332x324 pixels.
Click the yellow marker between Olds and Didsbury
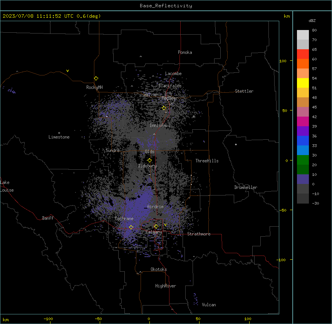coord(149,160)
